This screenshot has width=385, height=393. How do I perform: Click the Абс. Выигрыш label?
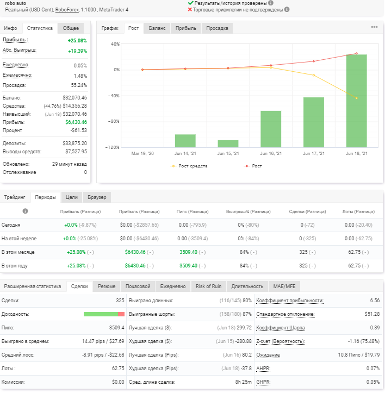[x=20, y=50]
